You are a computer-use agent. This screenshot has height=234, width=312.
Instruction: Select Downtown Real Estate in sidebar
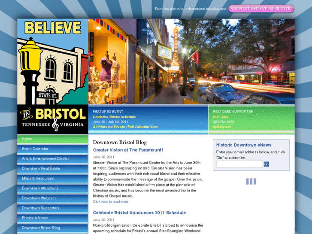point(53,168)
